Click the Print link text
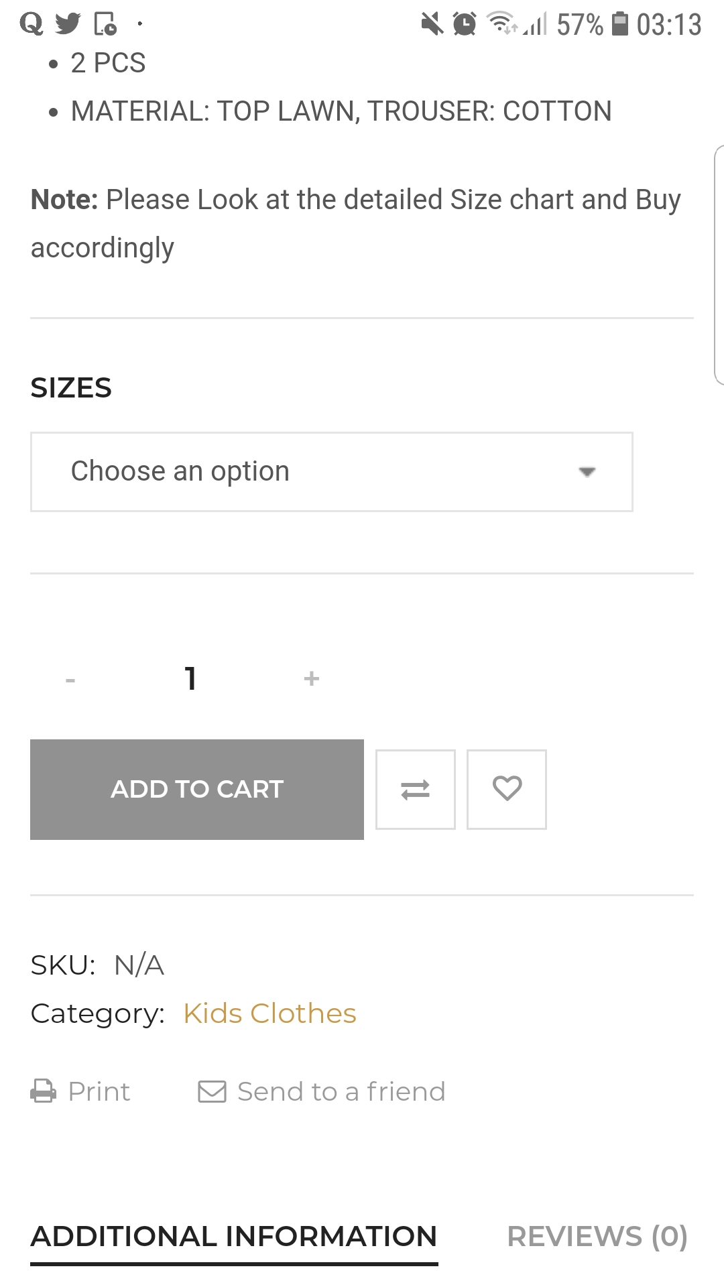This screenshot has width=724, height=1287. (x=99, y=1091)
